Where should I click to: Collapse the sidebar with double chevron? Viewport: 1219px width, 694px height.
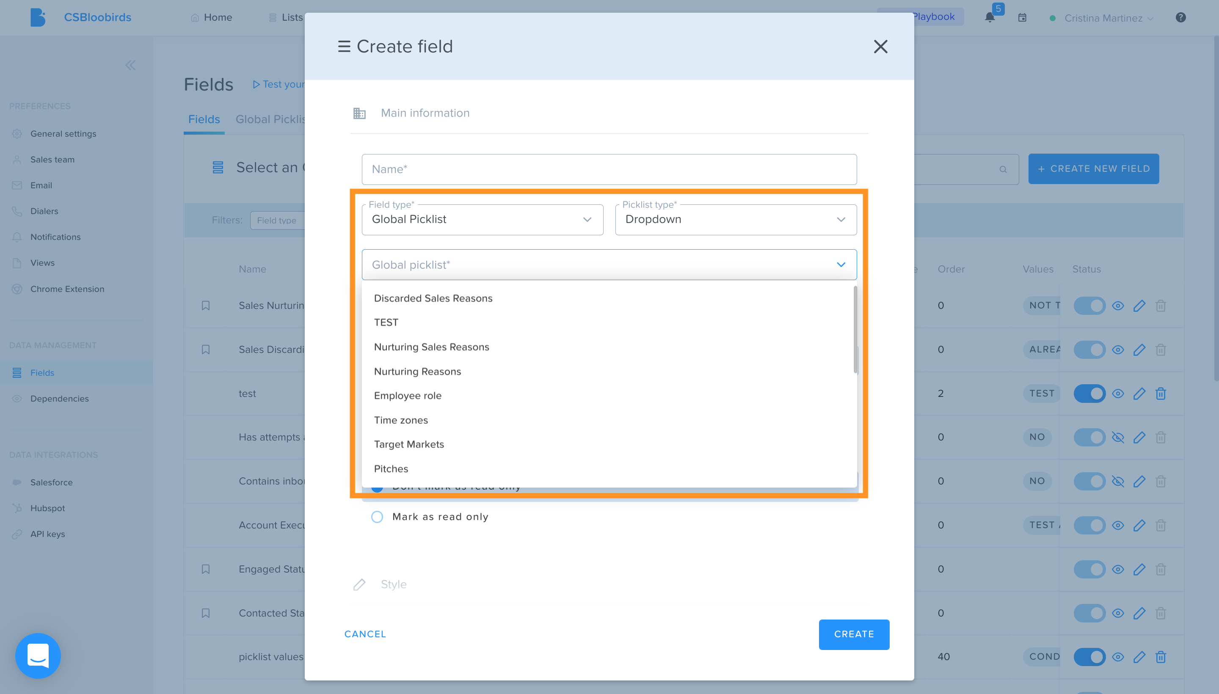tap(130, 65)
